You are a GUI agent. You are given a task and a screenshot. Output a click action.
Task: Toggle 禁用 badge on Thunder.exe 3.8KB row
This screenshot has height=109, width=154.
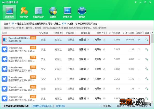click(x=33, y=47)
